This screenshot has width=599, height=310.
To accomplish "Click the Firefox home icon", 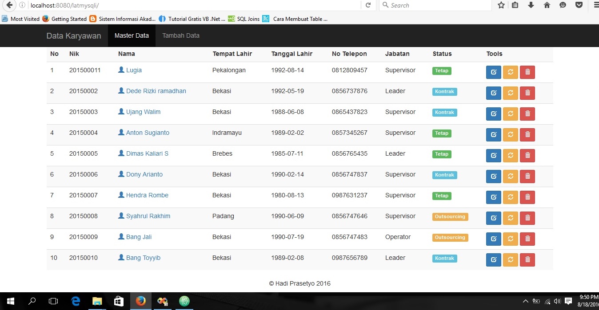I will [x=547, y=5].
